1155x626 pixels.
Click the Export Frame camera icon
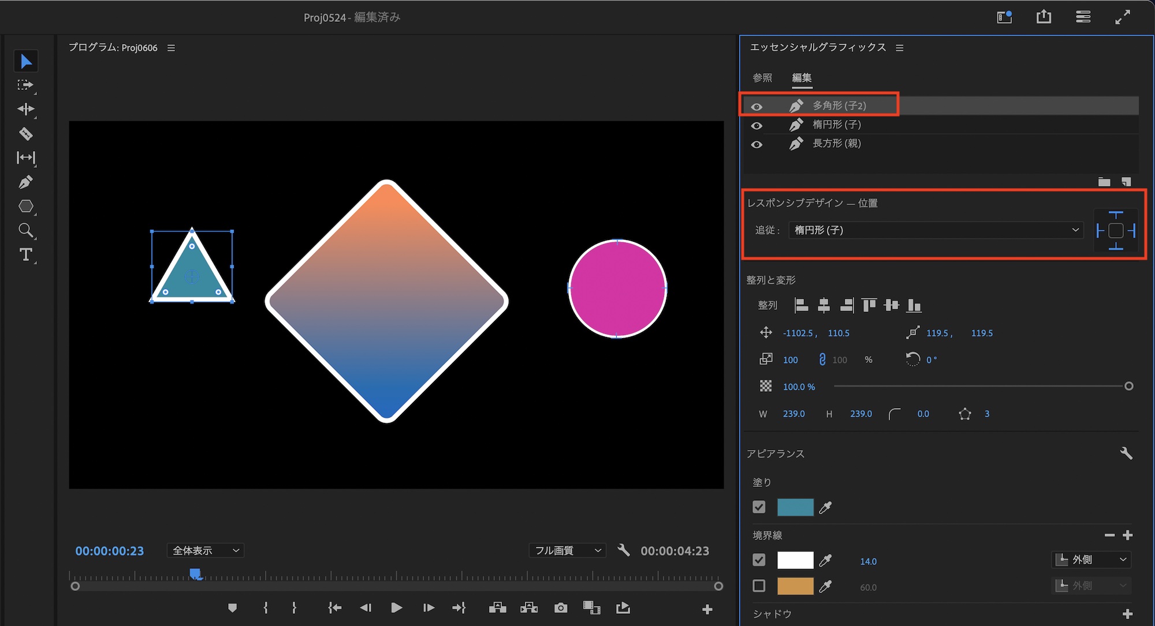coord(560,608)
